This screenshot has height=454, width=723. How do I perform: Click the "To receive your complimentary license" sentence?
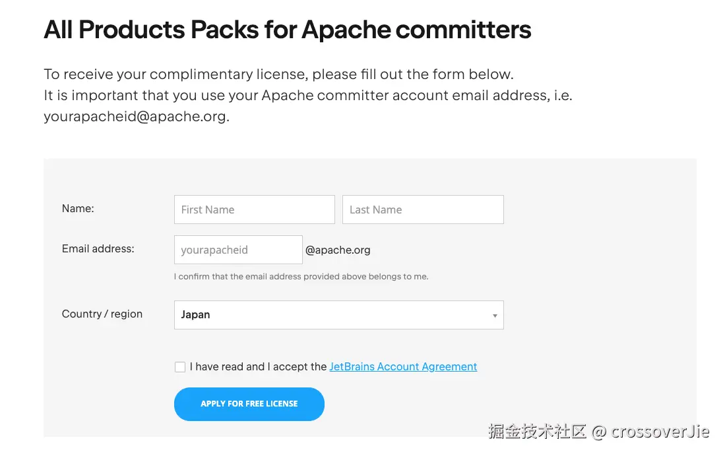(x=278, y=74)
